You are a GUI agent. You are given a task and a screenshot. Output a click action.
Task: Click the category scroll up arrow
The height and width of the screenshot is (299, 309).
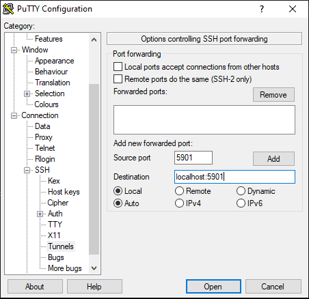pos(94,40)
